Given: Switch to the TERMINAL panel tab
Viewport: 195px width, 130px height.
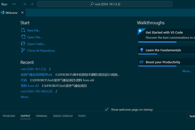Looking at the screenshot, I should [x=42, y=116].
